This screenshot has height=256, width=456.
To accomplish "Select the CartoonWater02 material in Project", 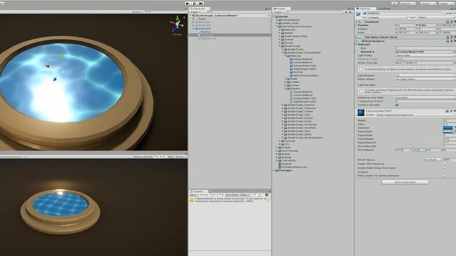I will click(303, 63).
